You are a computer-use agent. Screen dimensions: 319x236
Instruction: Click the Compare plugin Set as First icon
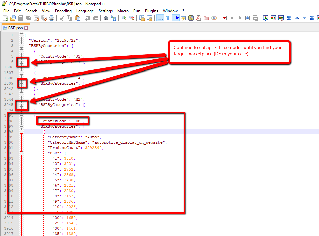(x=265, y=18)
